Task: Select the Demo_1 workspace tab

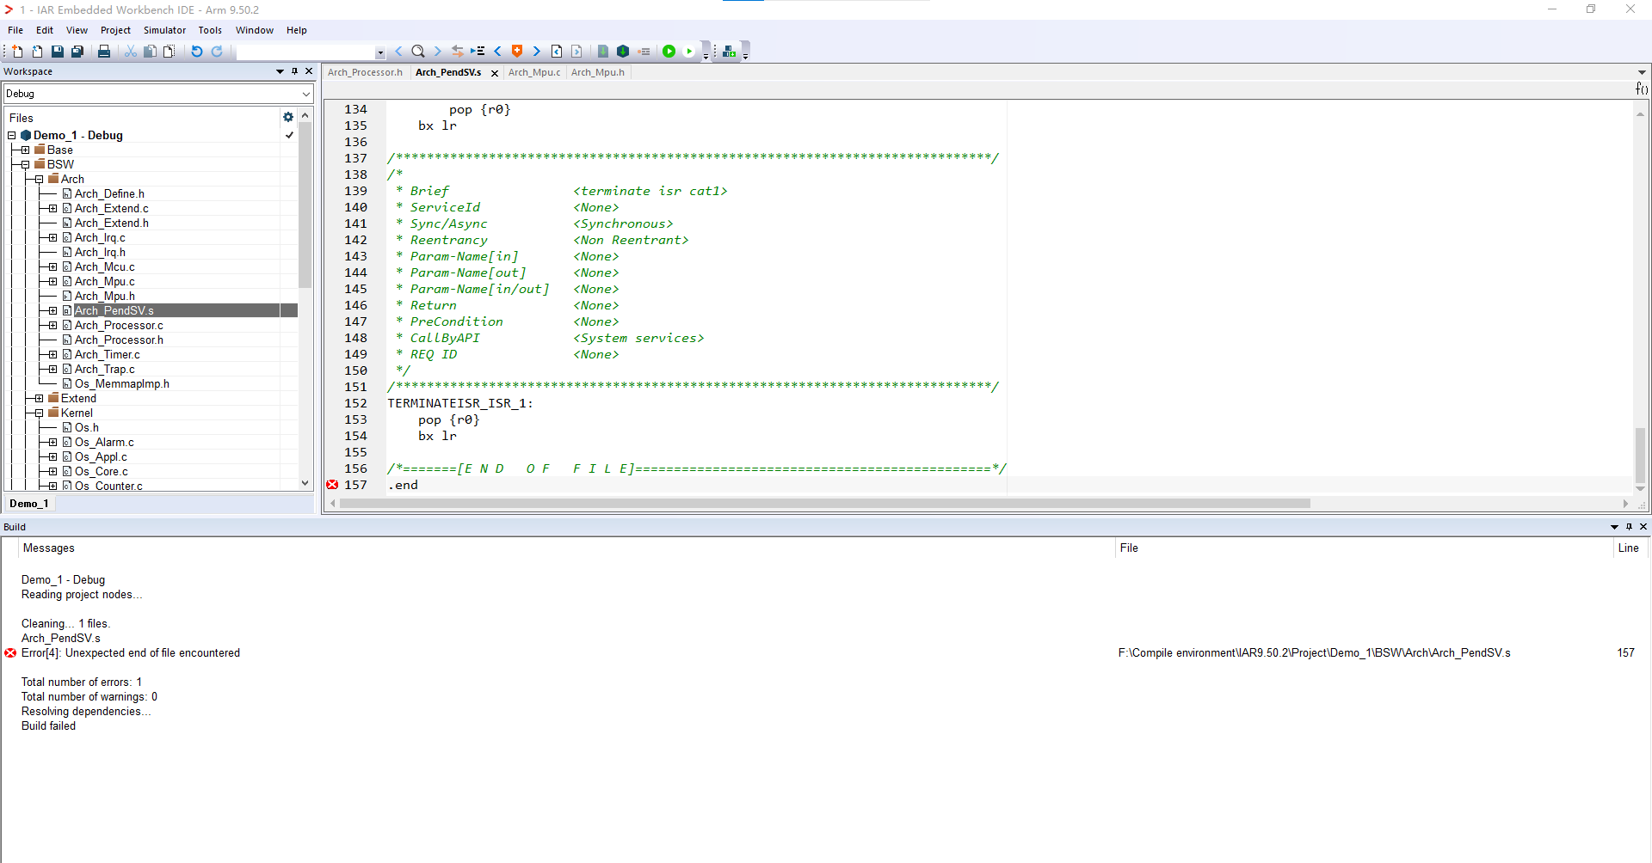Action: click(29, 504)
